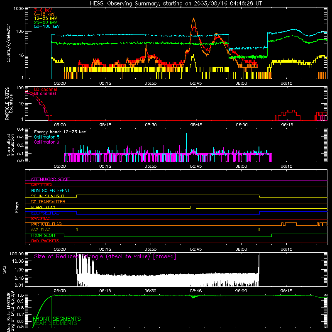
Task: Select the 3-6 keV legend entry
Action: click(x=43, y=10)
